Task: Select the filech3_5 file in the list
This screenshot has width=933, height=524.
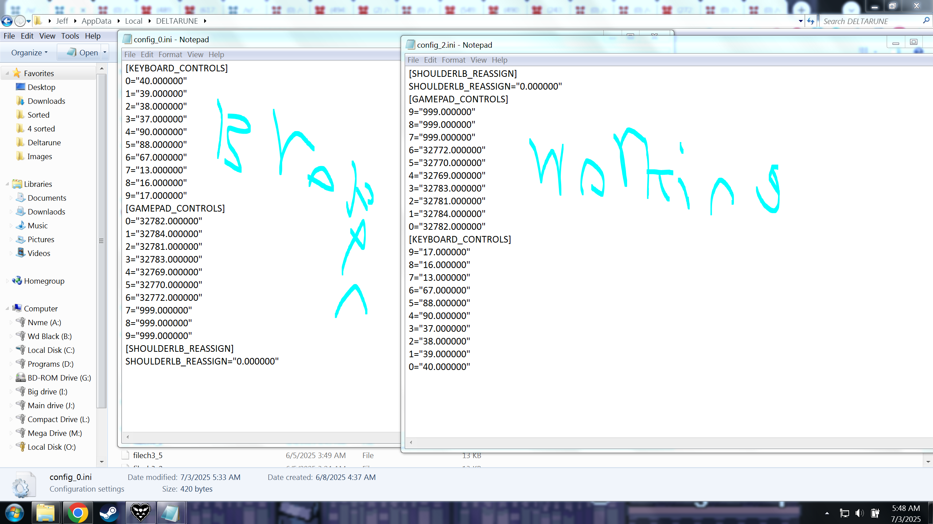Action: [148, 455]
